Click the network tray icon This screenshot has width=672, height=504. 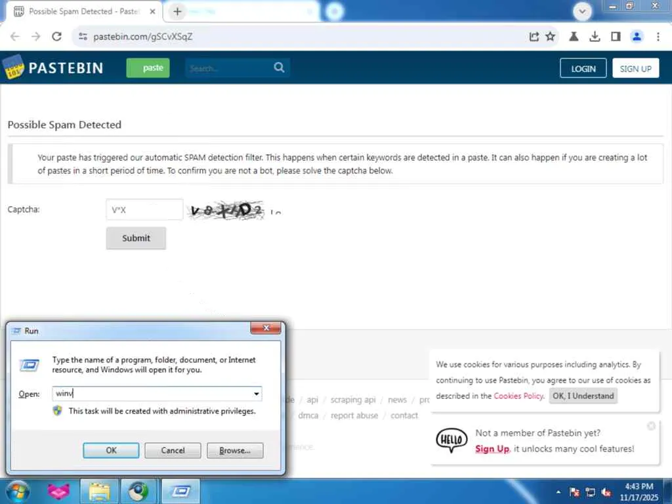click(590, 492)
